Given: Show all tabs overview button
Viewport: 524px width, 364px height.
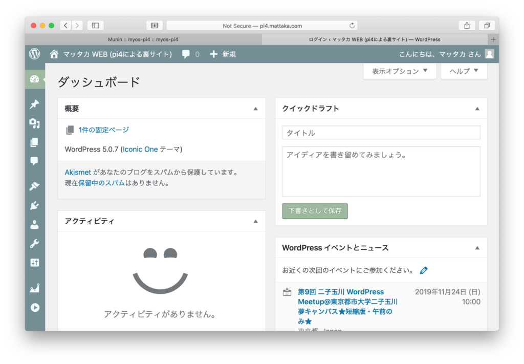Looking at the screenshot, I should (487, 26).
